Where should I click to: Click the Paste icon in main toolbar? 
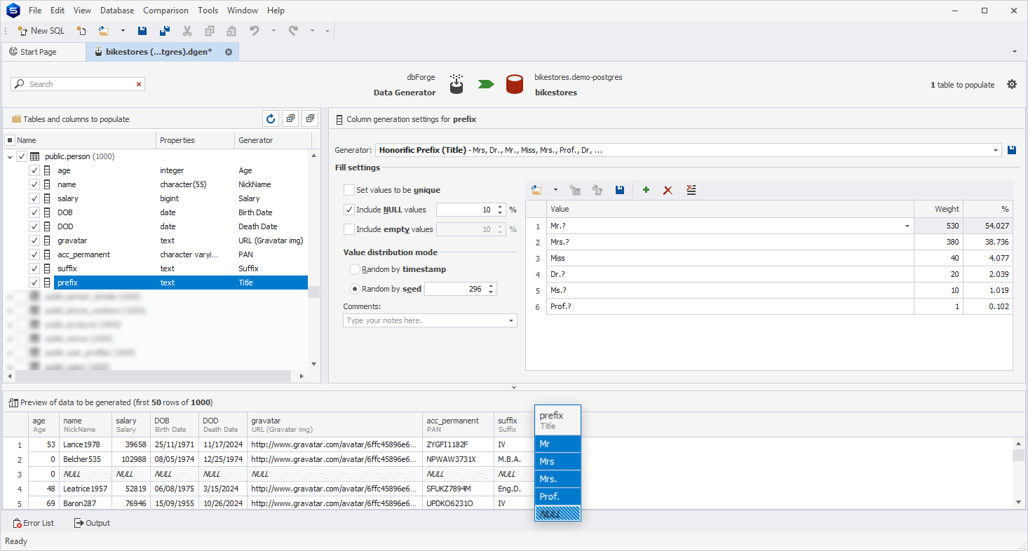(231, 31)
